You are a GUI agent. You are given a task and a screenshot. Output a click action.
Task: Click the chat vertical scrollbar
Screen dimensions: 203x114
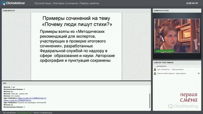[x=150, y=101]
